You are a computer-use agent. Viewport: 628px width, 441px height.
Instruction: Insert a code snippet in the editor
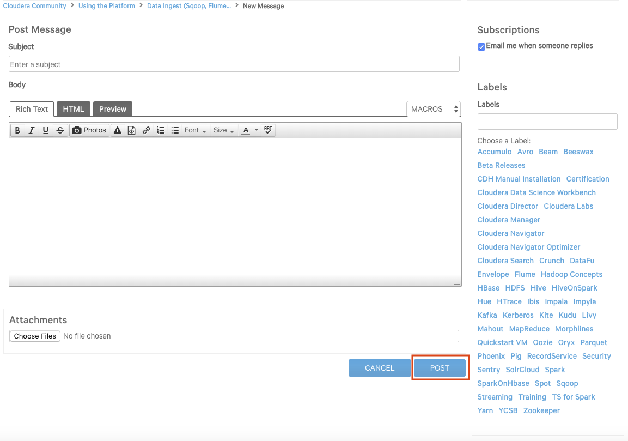click(x=131, y=130)
